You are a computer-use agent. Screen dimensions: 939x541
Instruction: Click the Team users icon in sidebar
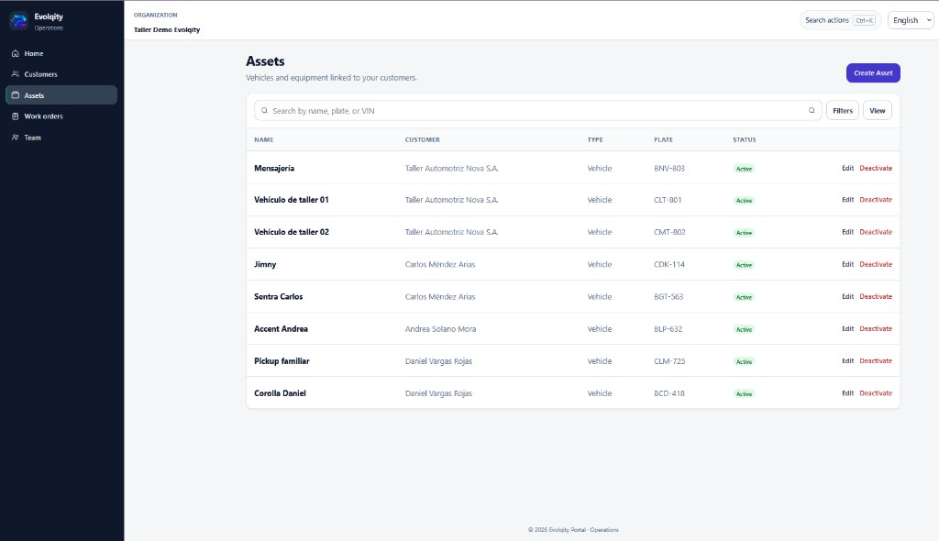[x=16, y=138]
